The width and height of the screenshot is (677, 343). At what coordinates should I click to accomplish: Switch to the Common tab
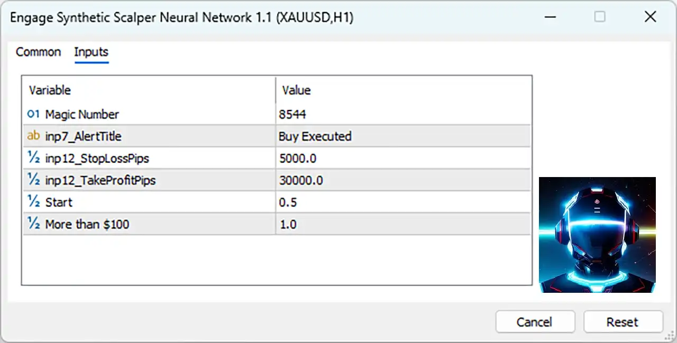(38, 52)
